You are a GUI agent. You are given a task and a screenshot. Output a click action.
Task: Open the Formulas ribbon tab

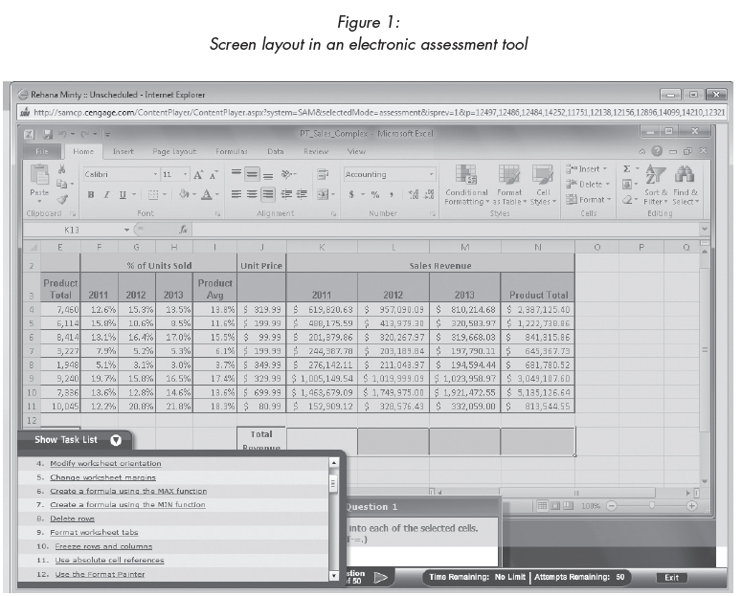tap(231, 151)
